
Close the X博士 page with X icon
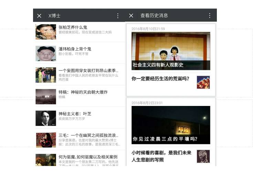point(39,16)
